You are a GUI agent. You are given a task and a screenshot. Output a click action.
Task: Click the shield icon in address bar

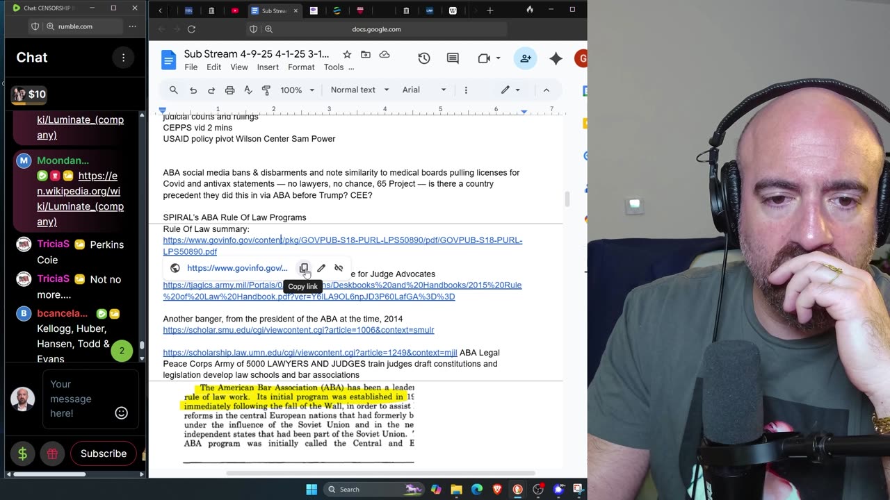click(x=253, y=29)
